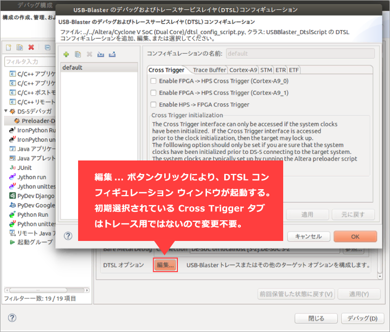
Task: Click the add new DTSL configuration plus icon
Action: click(66, 54)
